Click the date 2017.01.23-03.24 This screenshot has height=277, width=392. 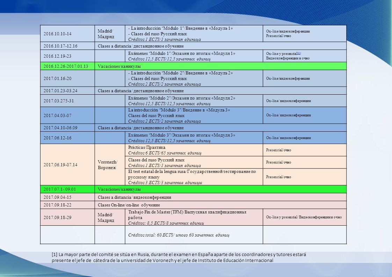[60, 91]
